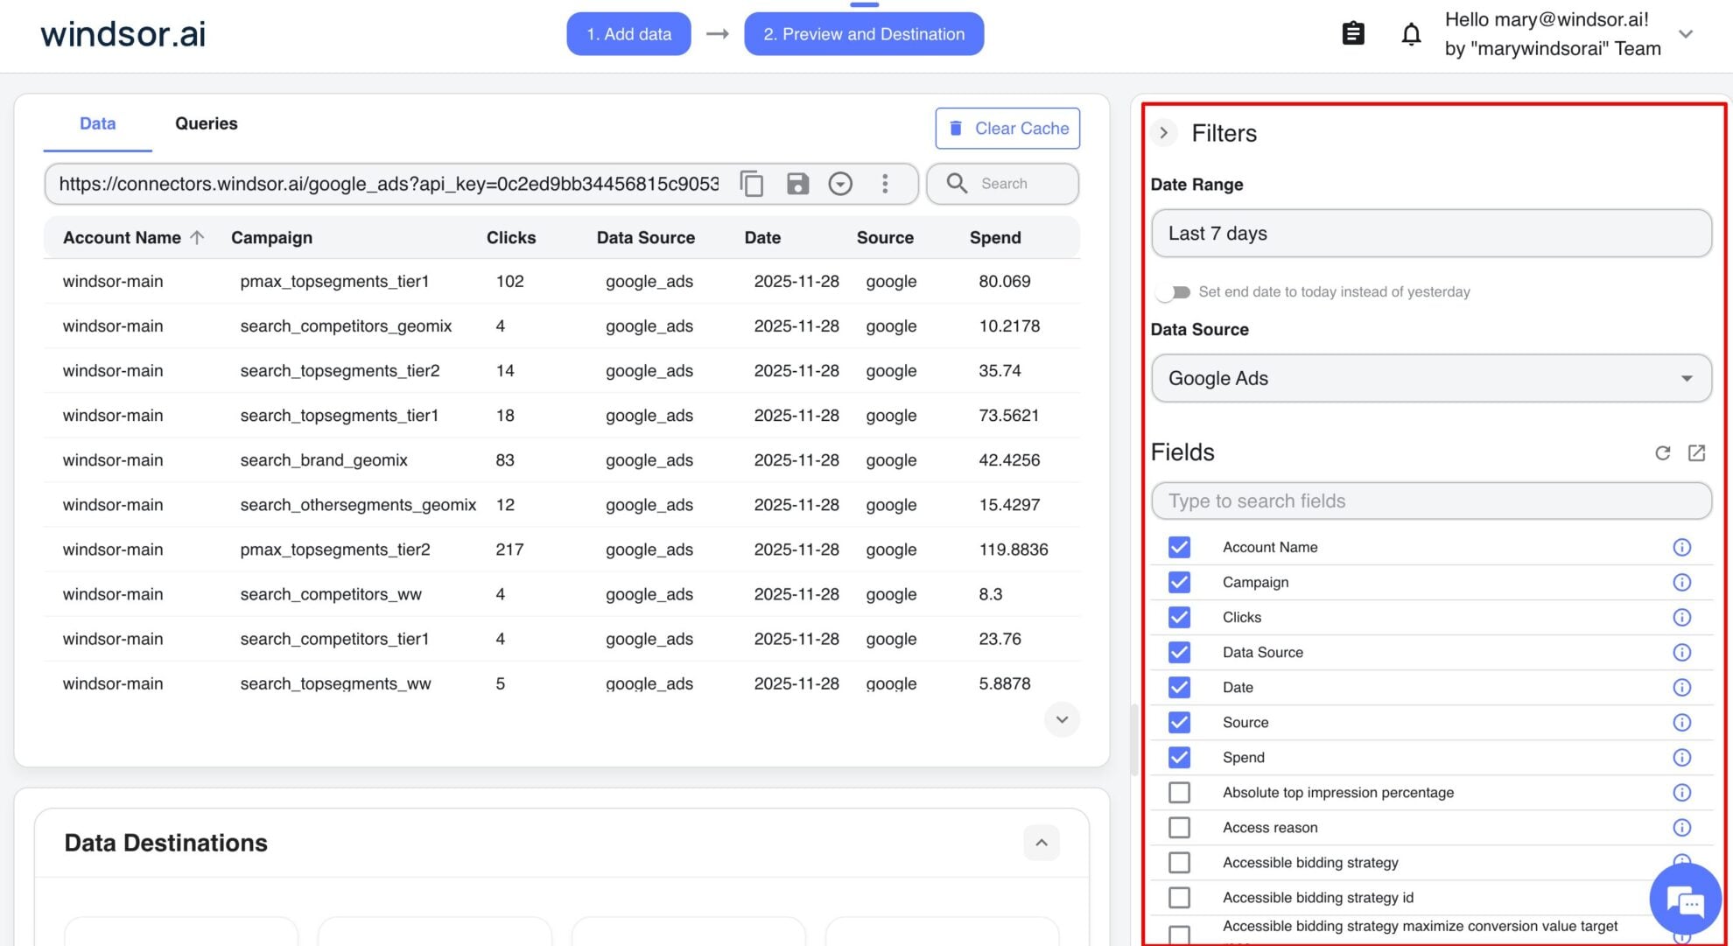Click the Clear Cache button
1733x946 pixels.
(x=1007, y=129)
